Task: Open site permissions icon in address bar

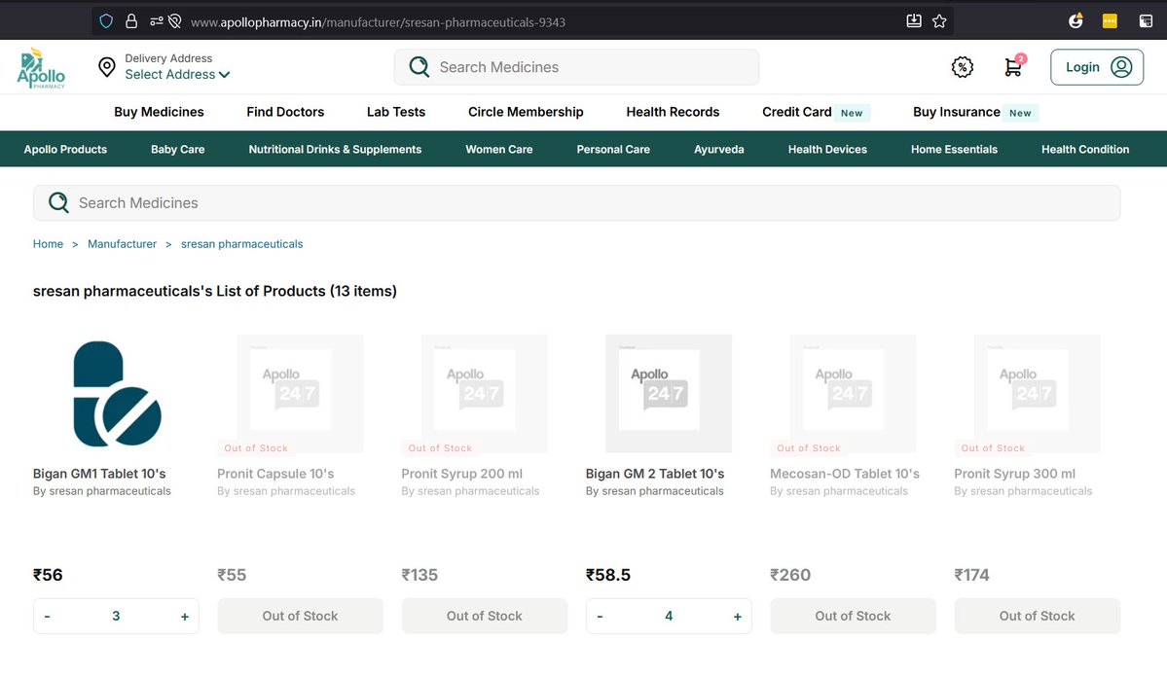Action: click(x=157, y=21)
